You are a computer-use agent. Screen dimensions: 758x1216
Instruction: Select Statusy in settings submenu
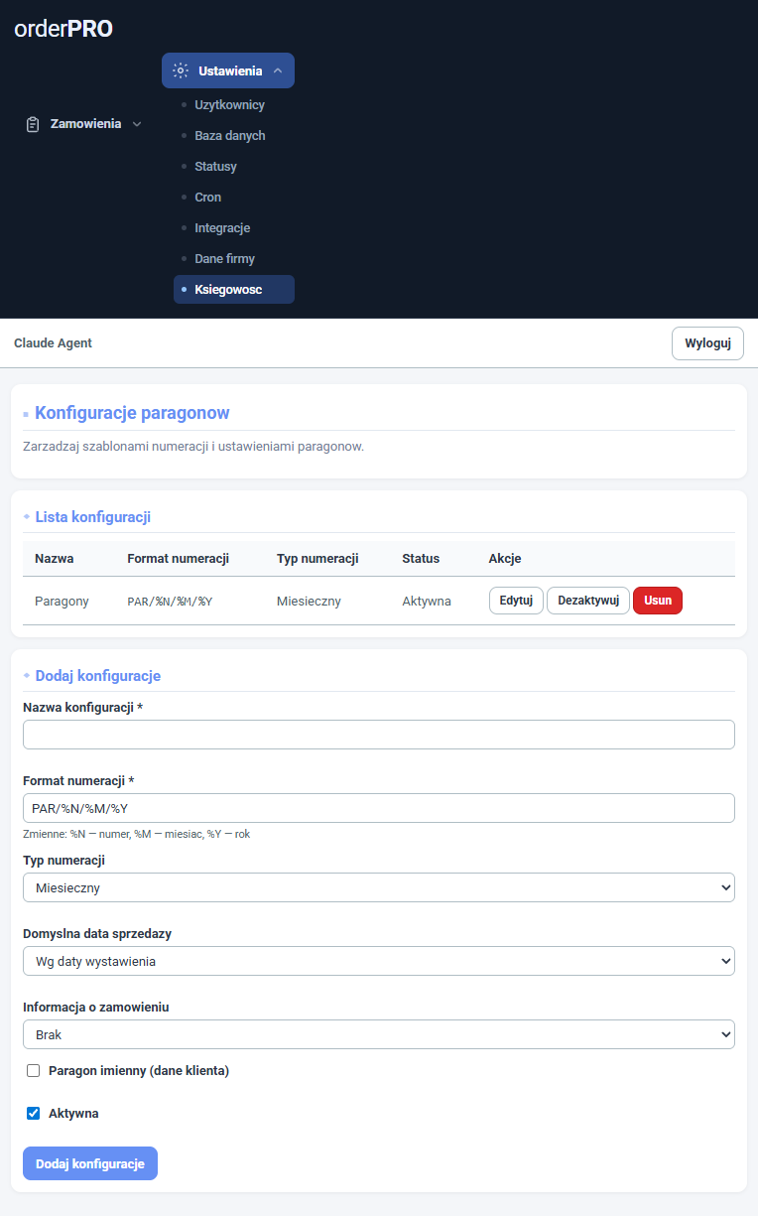[x=215, y=167]
